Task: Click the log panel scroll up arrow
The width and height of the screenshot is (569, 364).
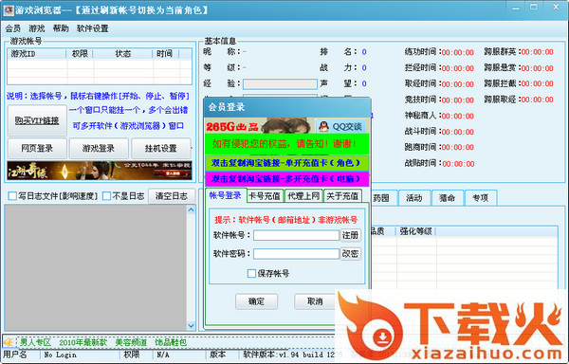Action: (x=191, y=209)
